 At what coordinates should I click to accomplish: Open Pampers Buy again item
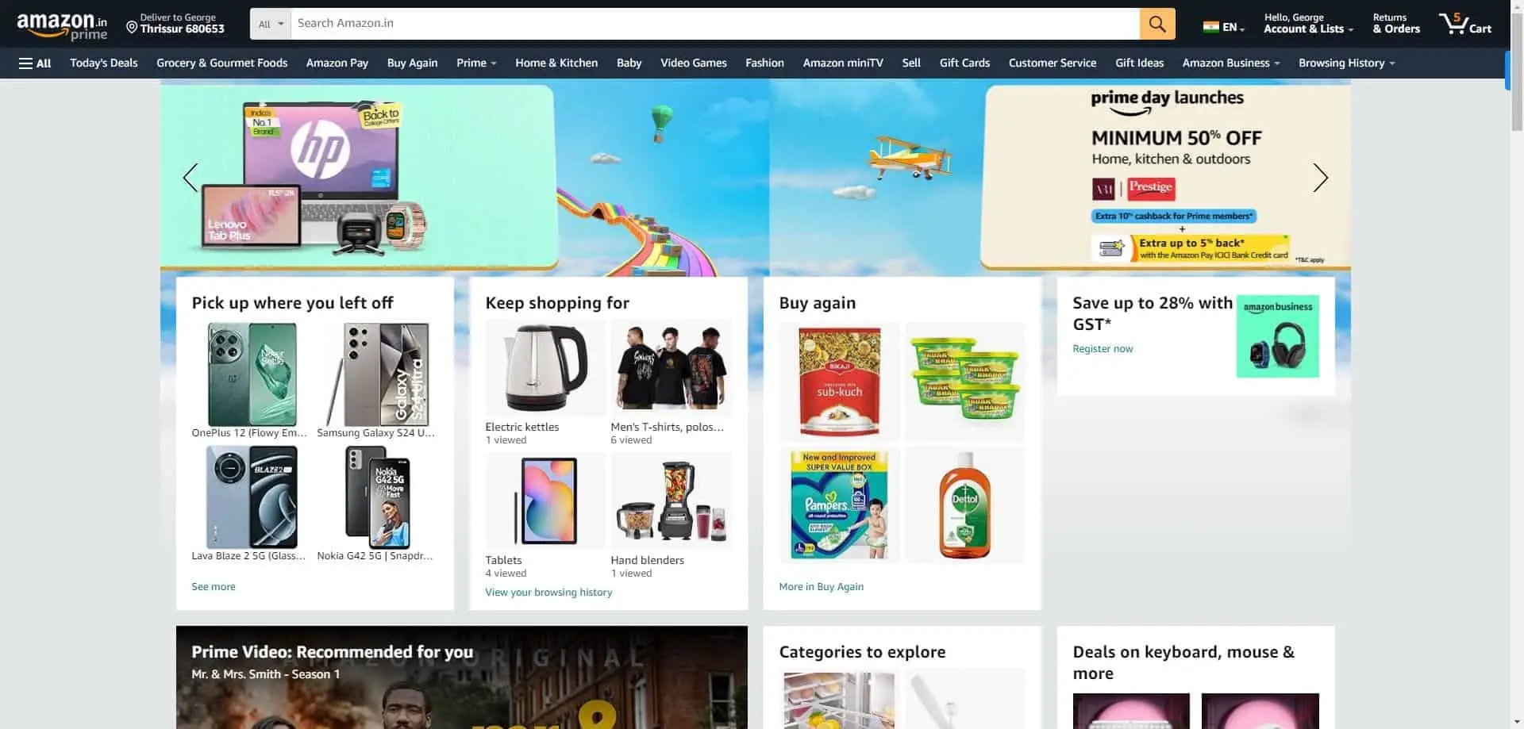(x=840, y=505)
